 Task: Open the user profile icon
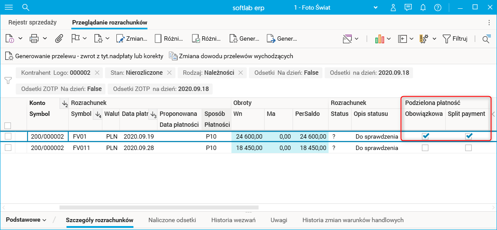pos(393,7)
